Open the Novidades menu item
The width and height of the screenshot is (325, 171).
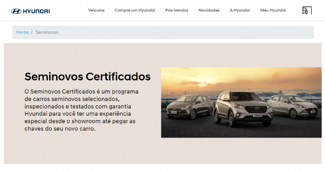point(209,10)
